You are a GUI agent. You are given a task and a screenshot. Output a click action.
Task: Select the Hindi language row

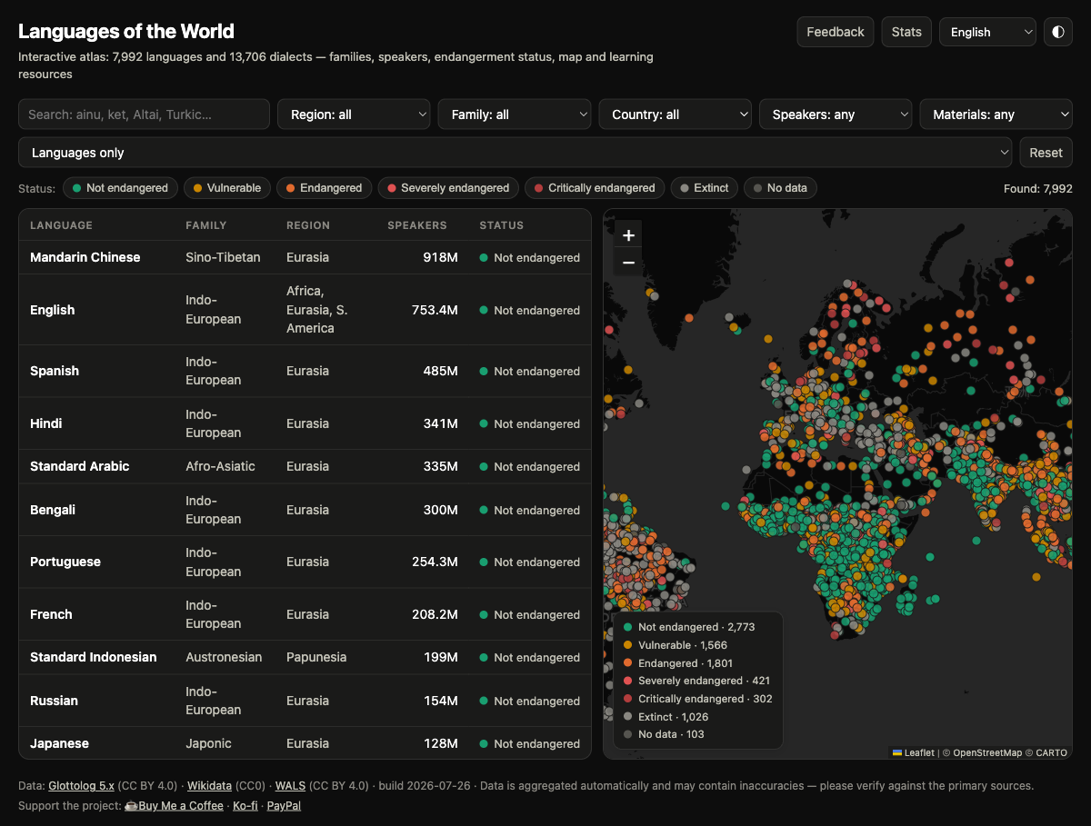click(x=305, y=423)
